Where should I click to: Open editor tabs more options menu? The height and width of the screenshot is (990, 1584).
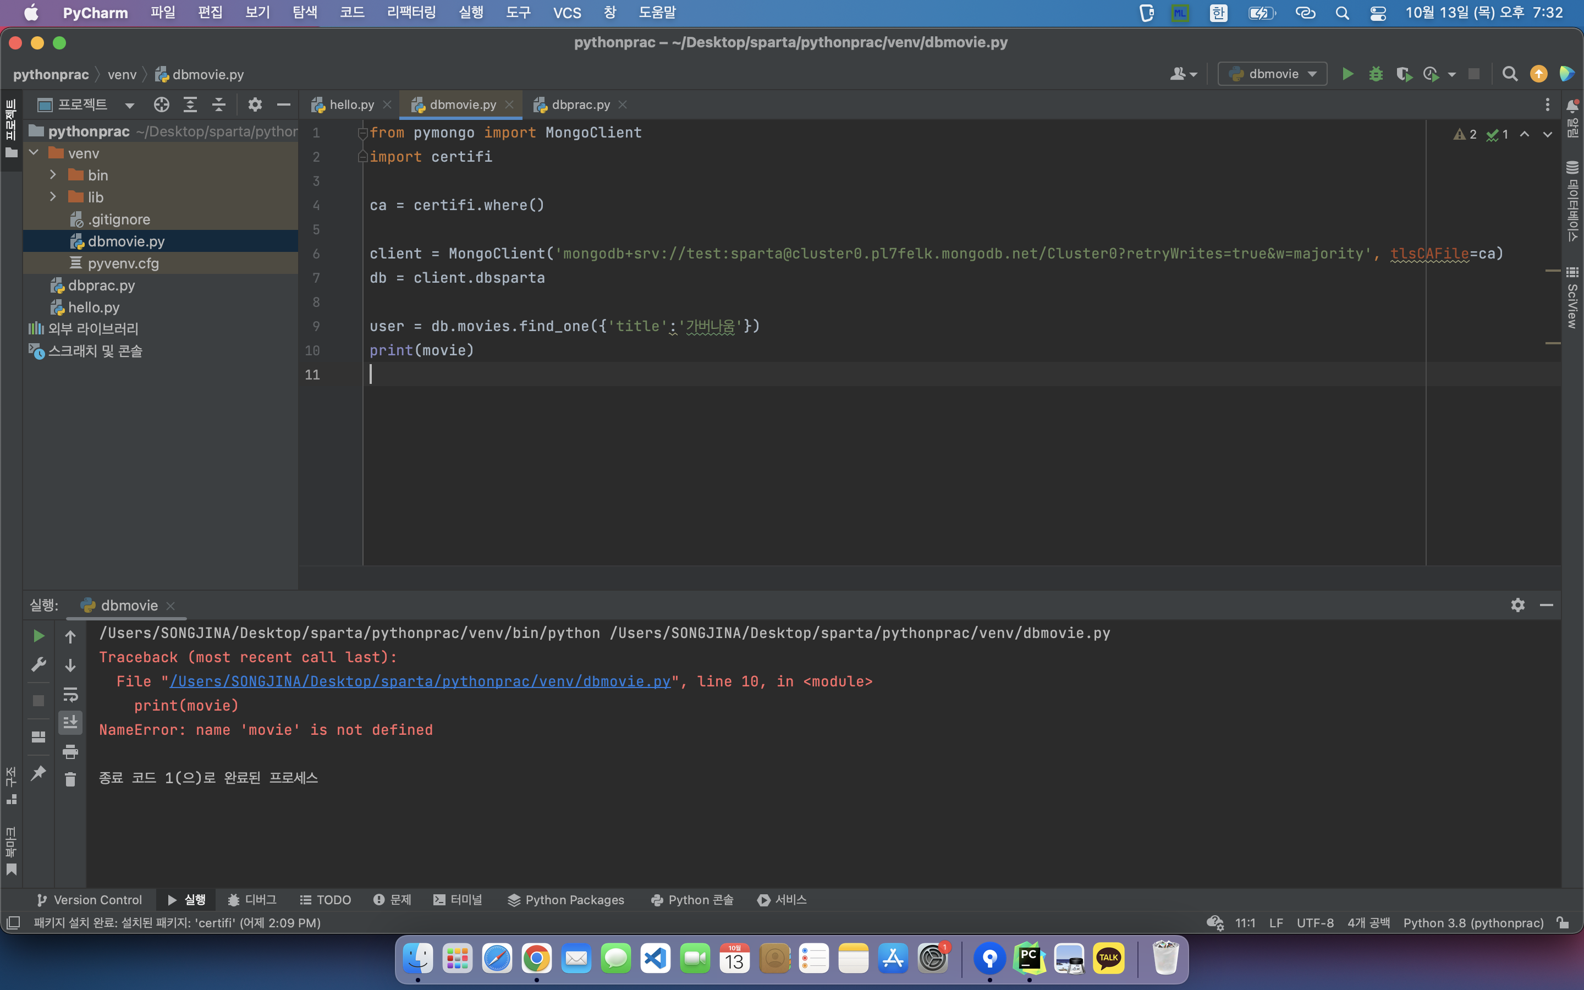(1547, 105)
